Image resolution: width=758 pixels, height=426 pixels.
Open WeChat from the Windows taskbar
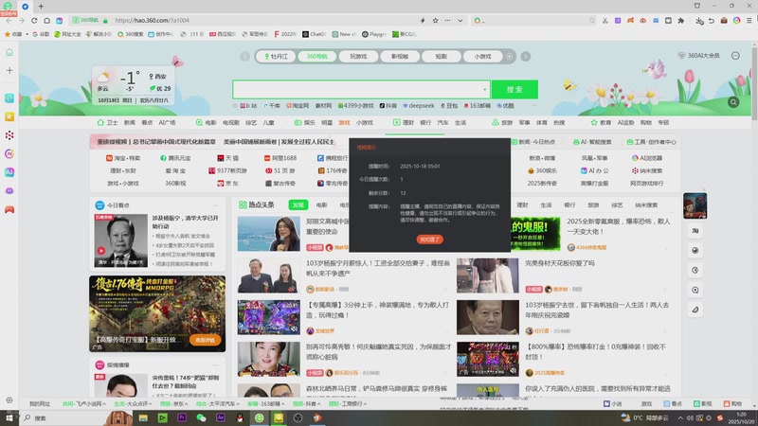coord(201,417)
